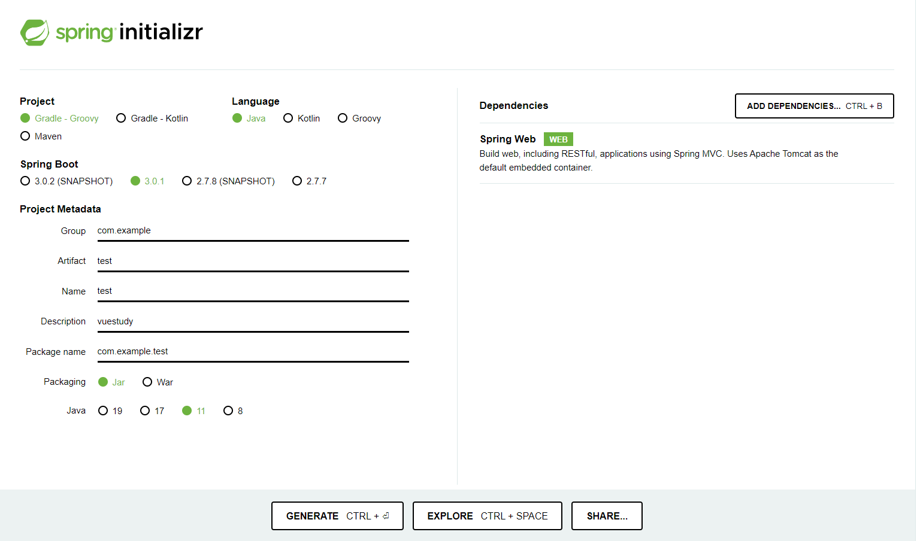The height and width of the screenshot is (541, 917).
Task: Click the Language section heading
Action: 256,101
